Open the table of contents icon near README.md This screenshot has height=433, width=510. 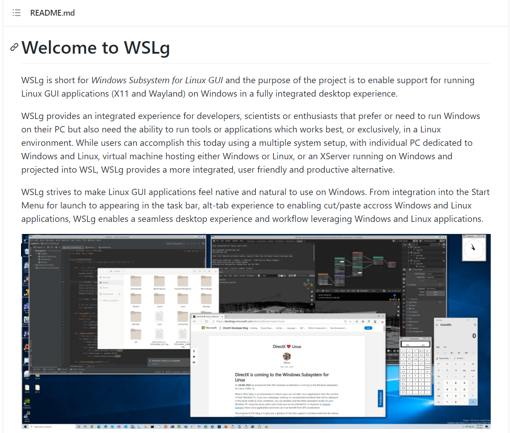click(16, 13)
